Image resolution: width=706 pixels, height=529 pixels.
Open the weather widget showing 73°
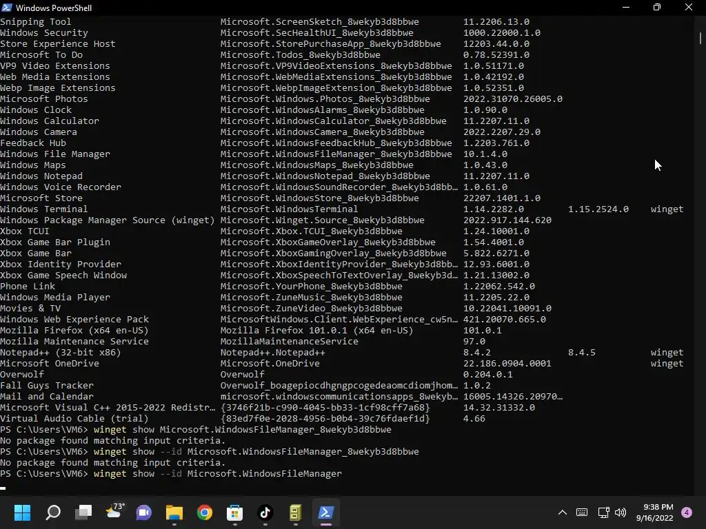pyautogui.click(x=114, y=512)
